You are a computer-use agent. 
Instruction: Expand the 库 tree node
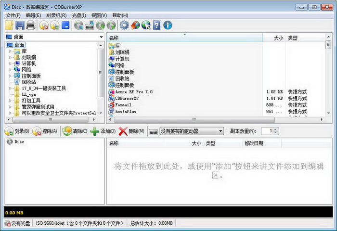point(10,51)
